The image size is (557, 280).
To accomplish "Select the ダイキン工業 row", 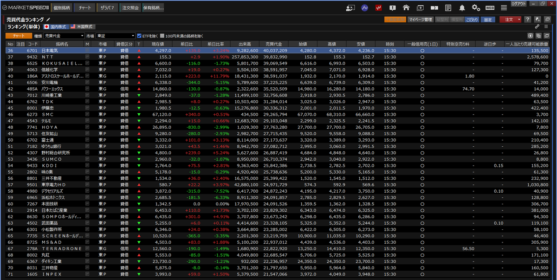I will (278, 261).
